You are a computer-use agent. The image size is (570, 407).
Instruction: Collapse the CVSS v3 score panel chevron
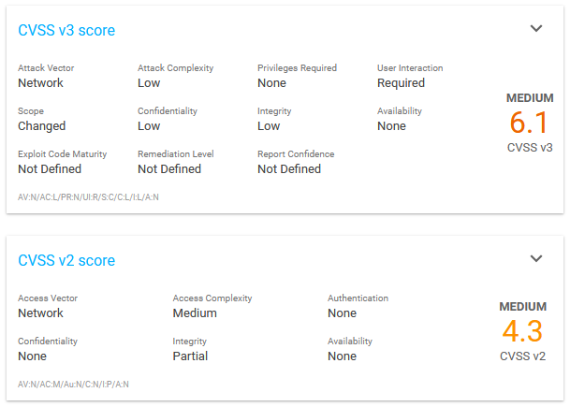pyautogui.click(x=536, y=28)
